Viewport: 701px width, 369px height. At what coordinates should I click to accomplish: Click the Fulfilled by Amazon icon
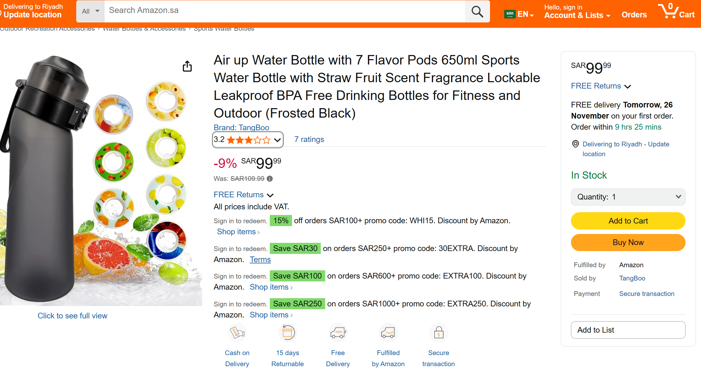click(388, 333)
